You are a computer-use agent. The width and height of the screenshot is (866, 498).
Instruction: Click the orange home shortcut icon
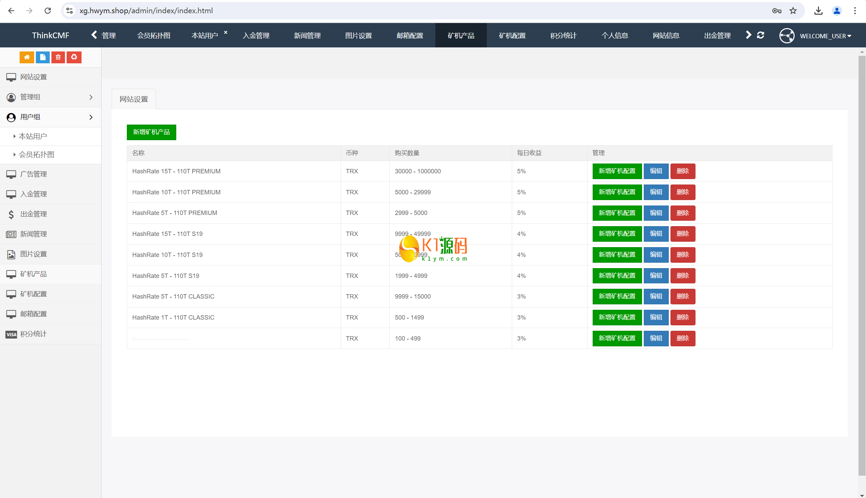[27, 57]
